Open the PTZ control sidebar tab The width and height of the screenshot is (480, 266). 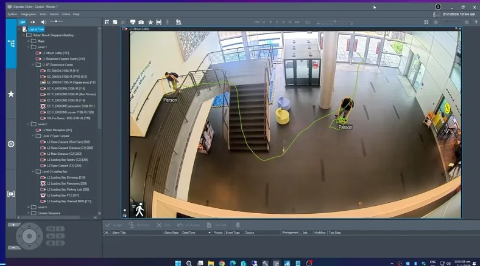11,144
